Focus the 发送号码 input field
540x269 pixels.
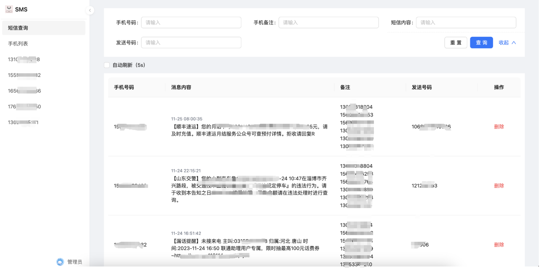(x=191, y=43)
